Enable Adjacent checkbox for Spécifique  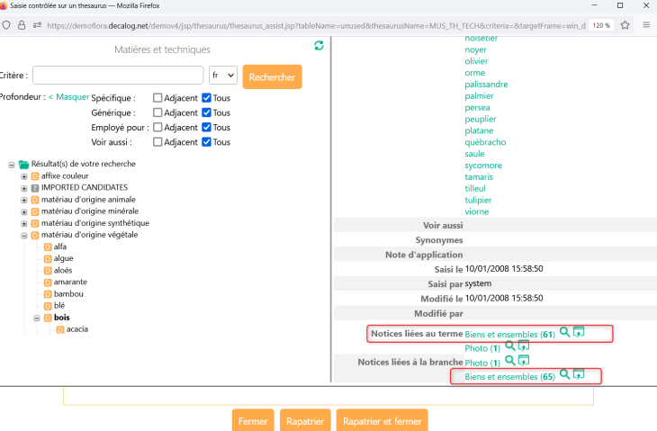(157, 98)
